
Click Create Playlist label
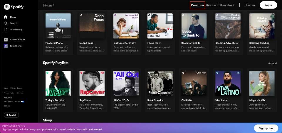17,39
